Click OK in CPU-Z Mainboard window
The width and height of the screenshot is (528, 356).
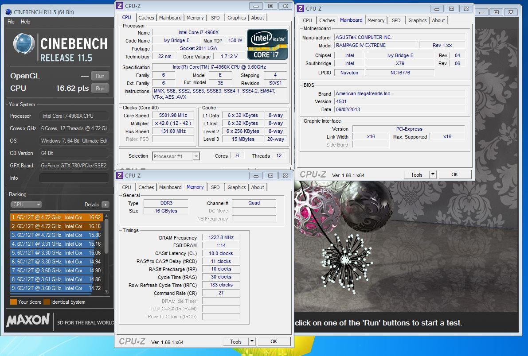454,174
